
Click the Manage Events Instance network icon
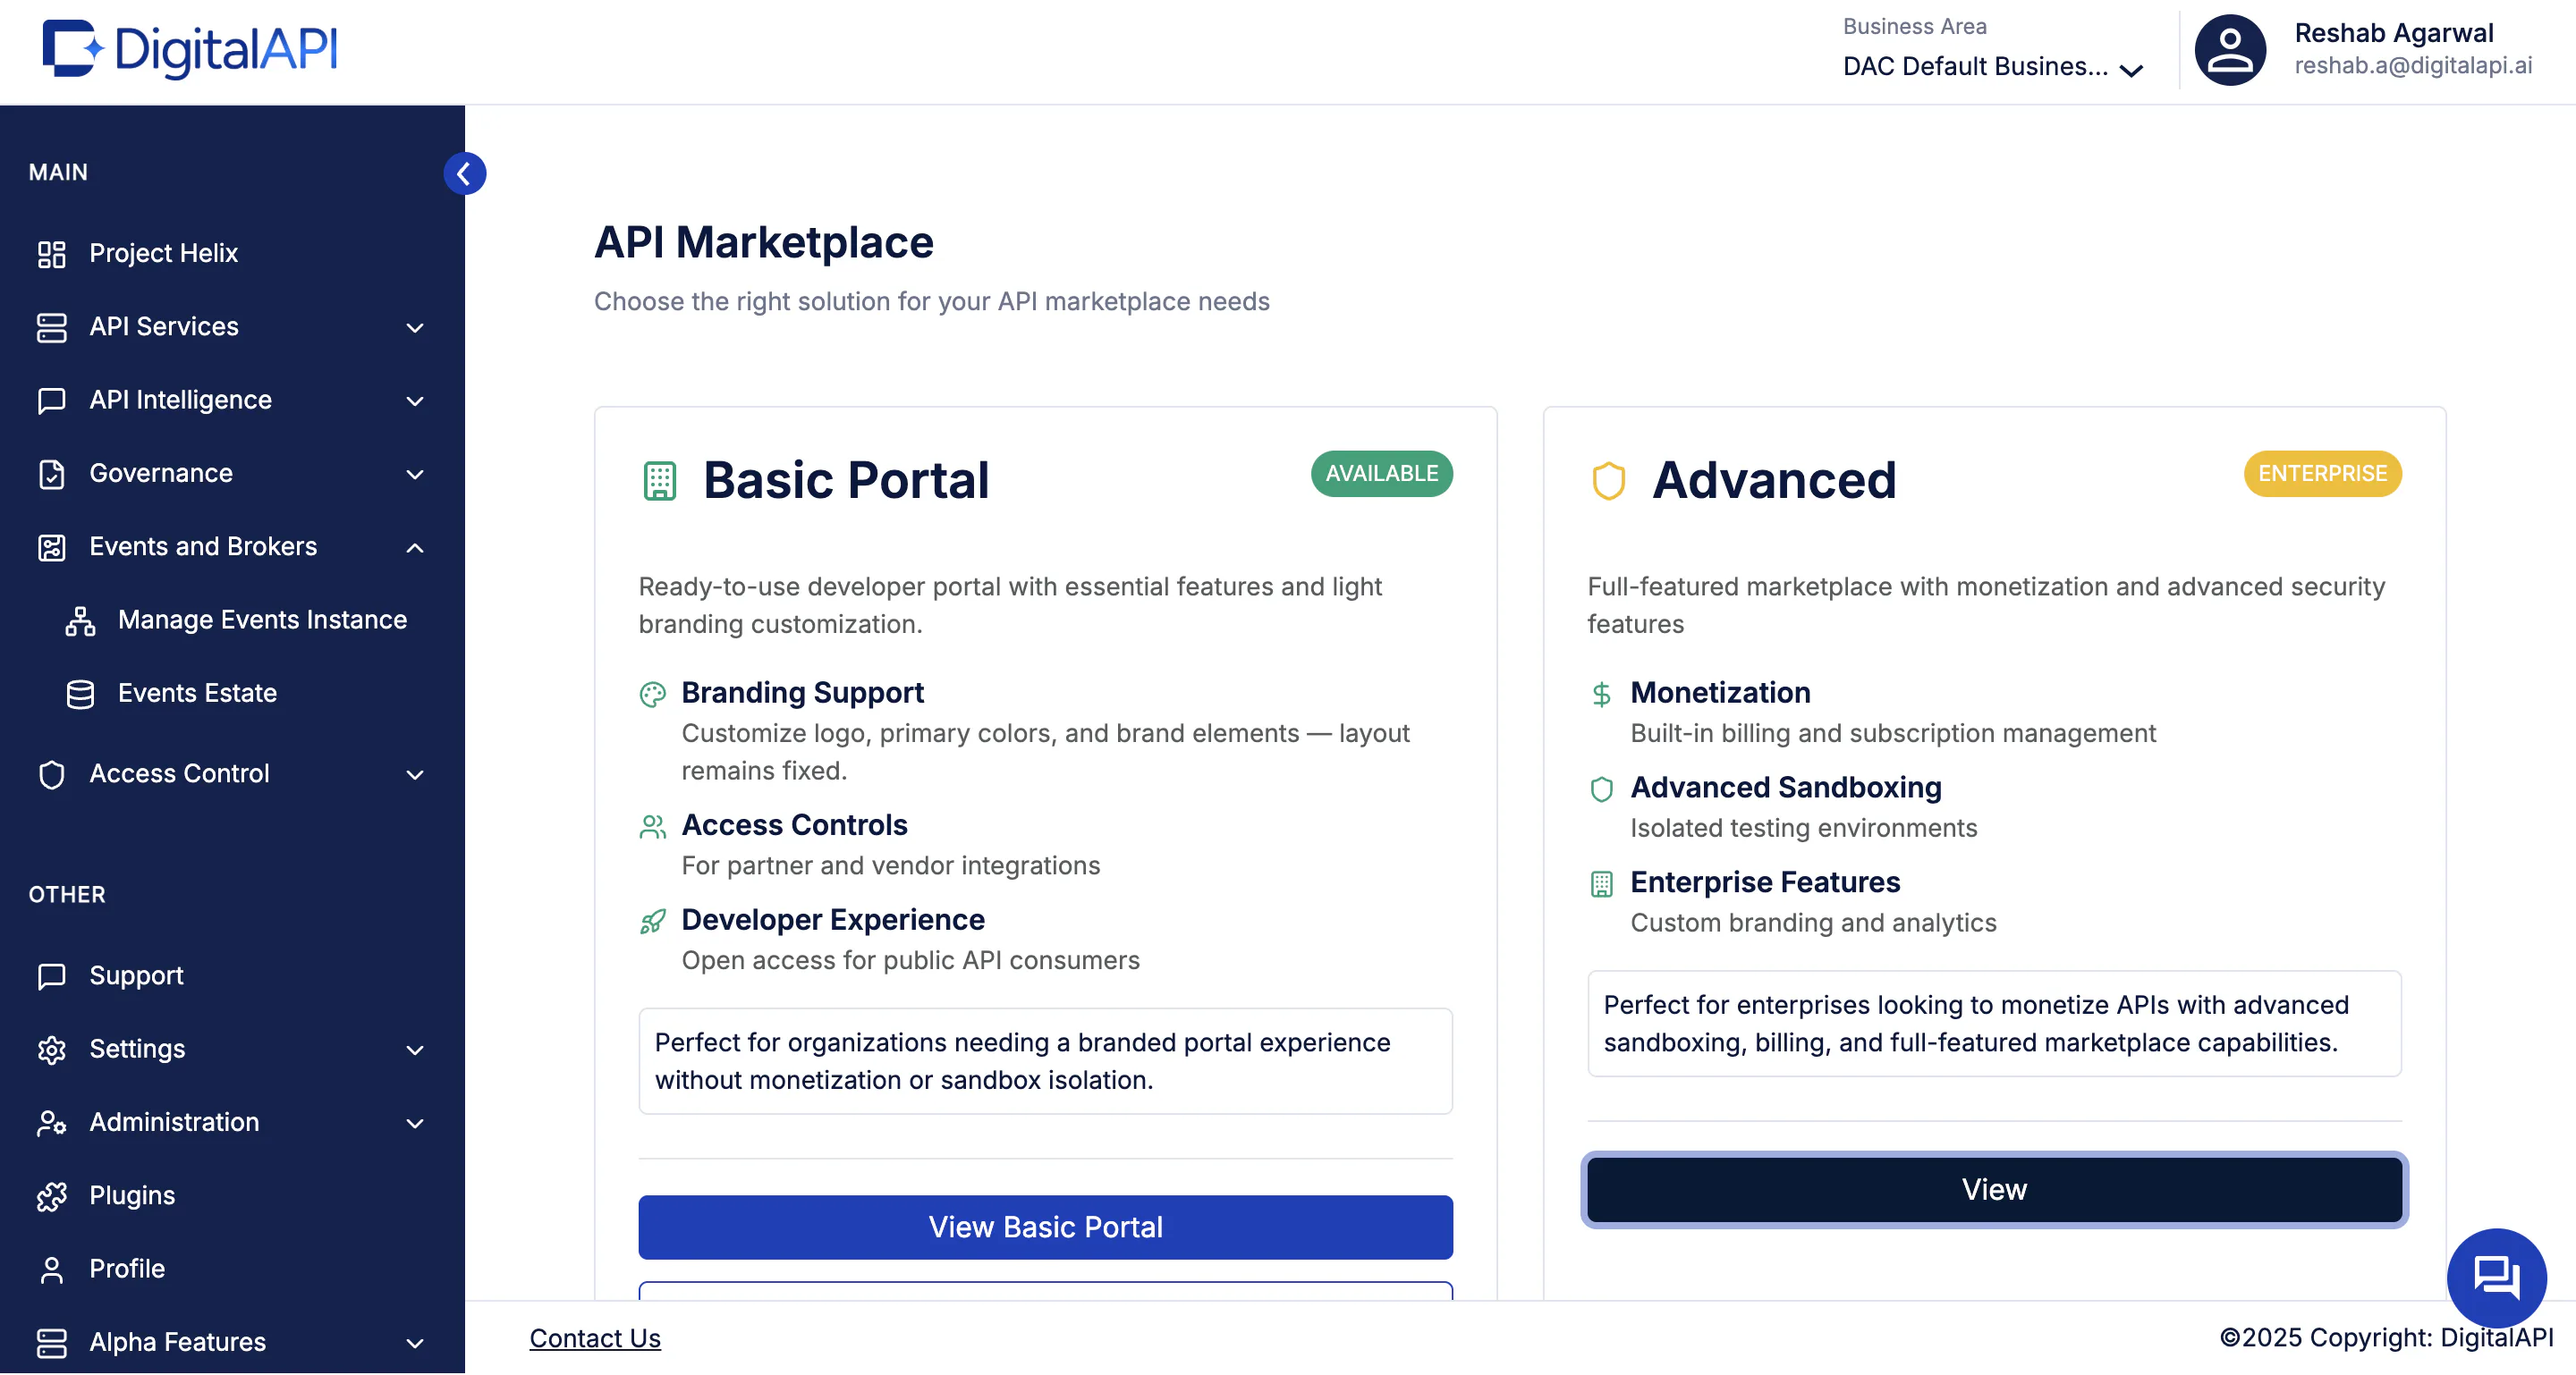(80, 620)
